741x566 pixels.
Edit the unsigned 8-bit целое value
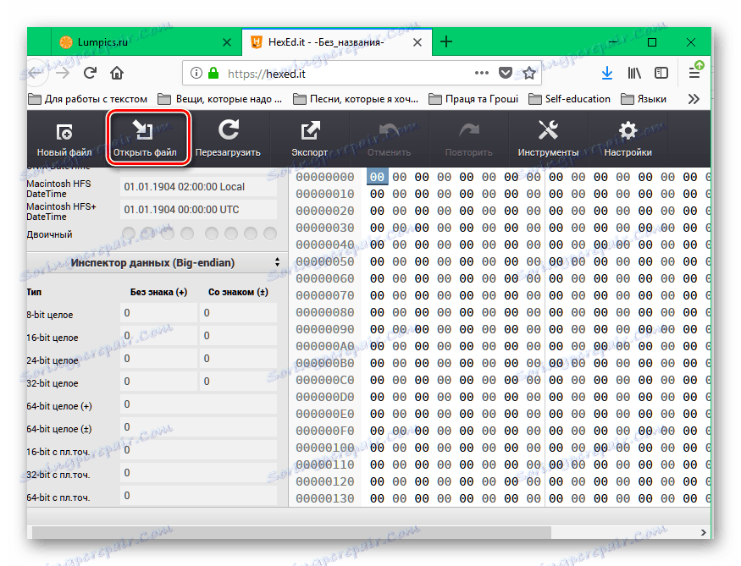click(x=158, y=313)
